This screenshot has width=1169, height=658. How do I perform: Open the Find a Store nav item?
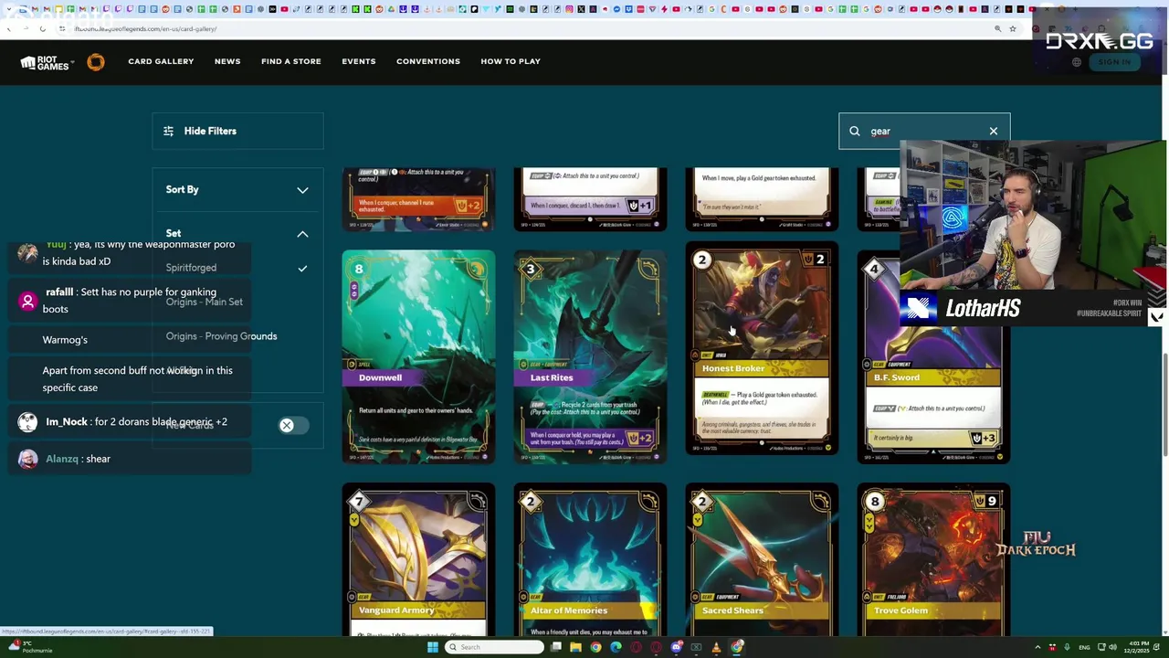291,61
